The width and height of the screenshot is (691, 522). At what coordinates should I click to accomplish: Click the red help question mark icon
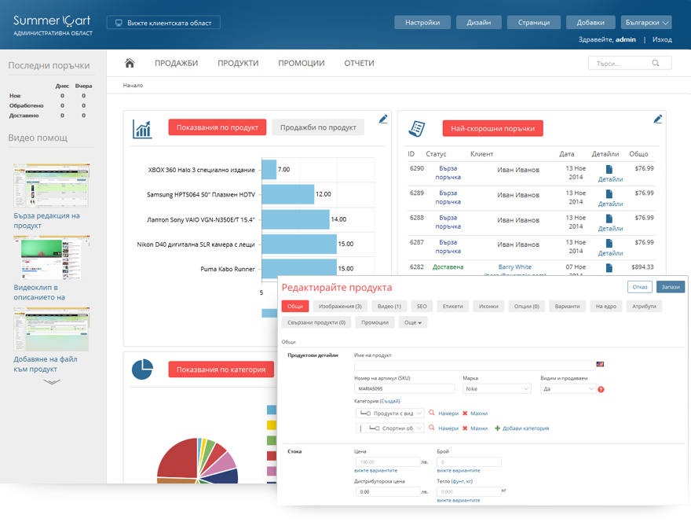(x=601, y=389)
